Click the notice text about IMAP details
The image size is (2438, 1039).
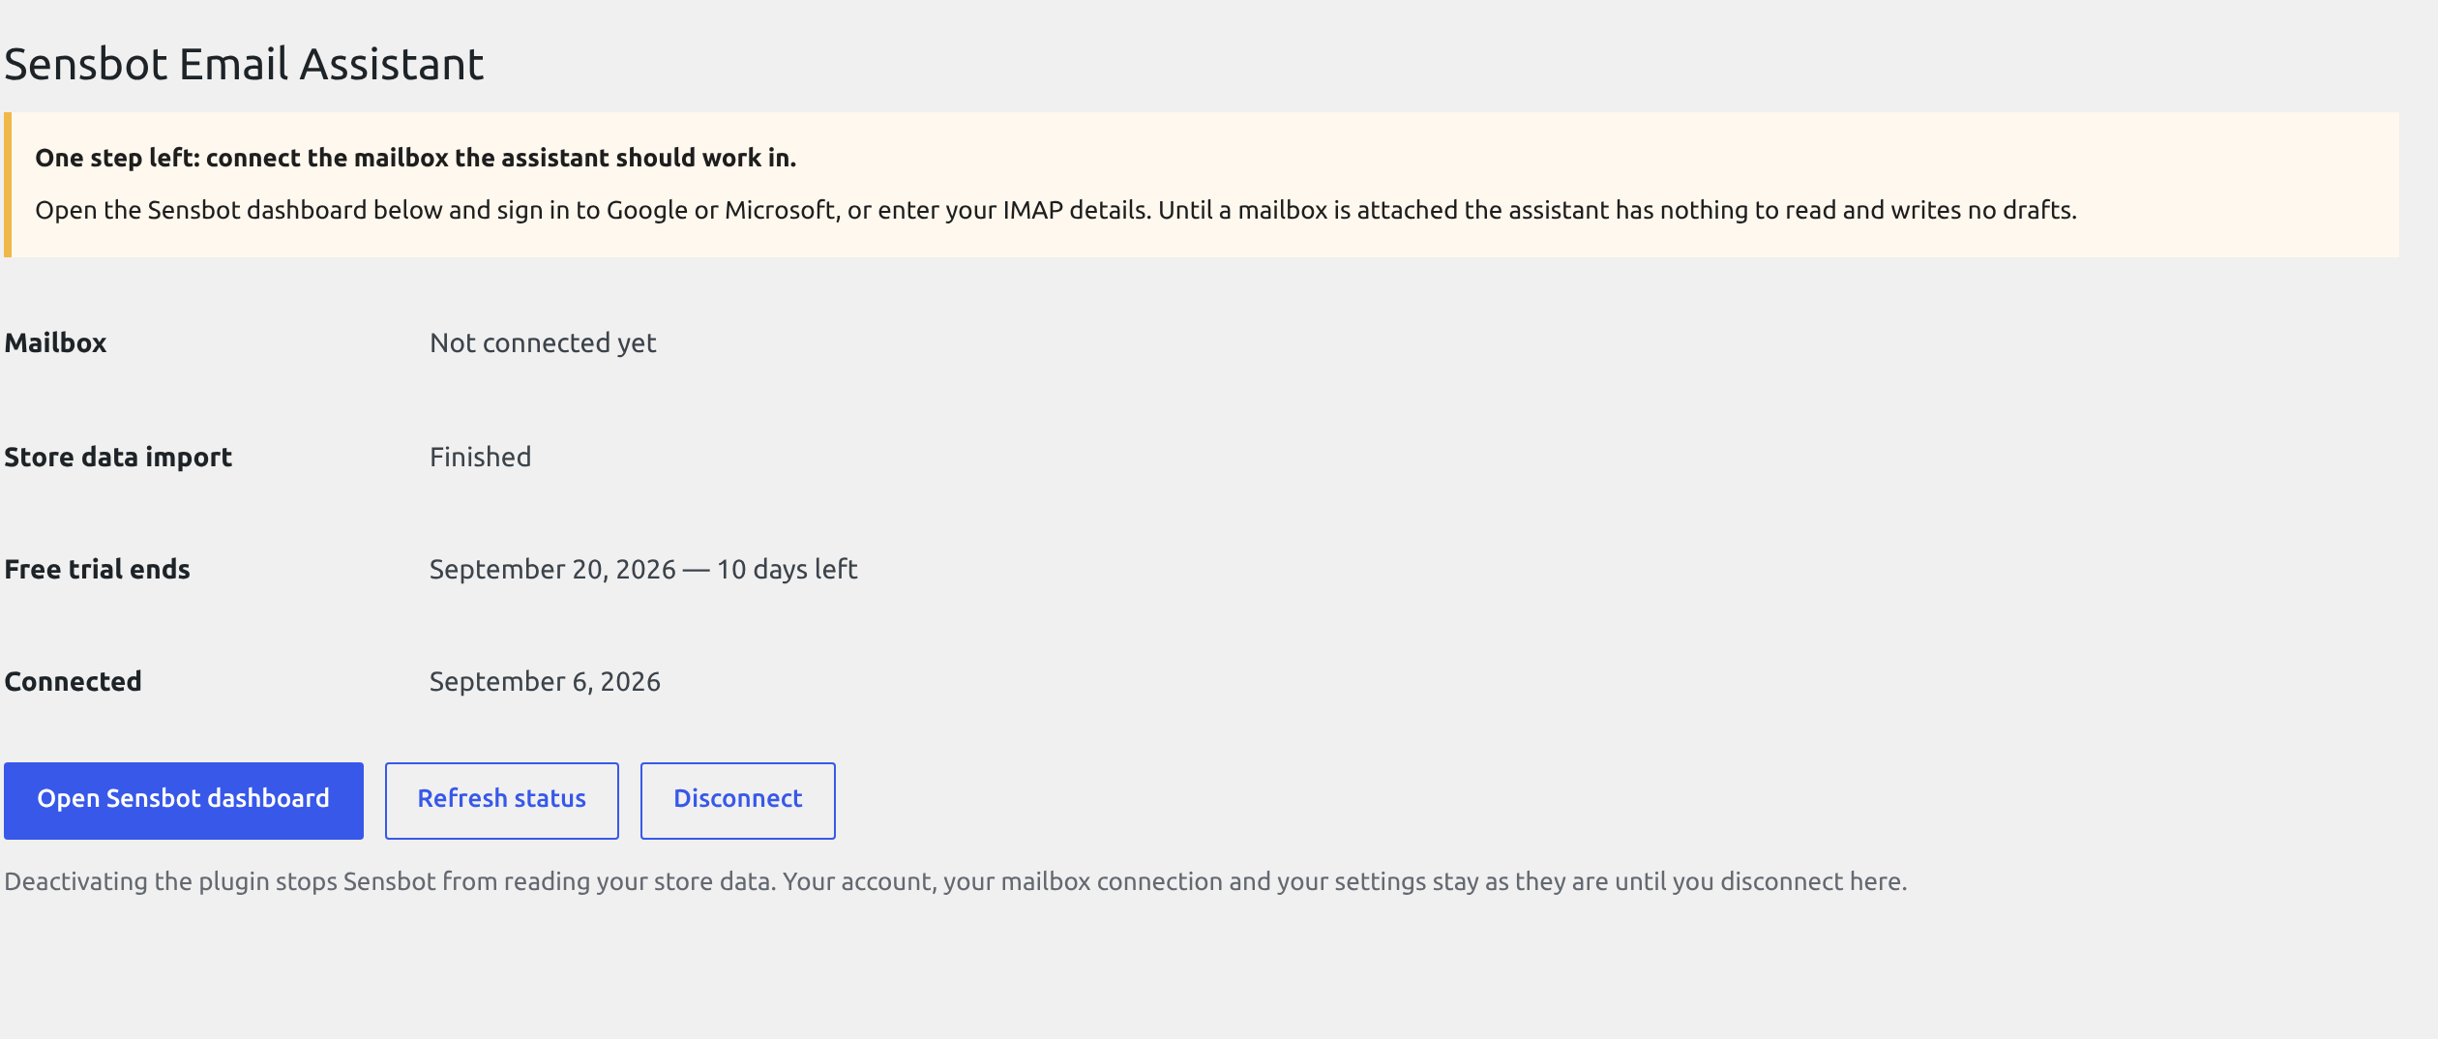click(x=1055, y=210)
